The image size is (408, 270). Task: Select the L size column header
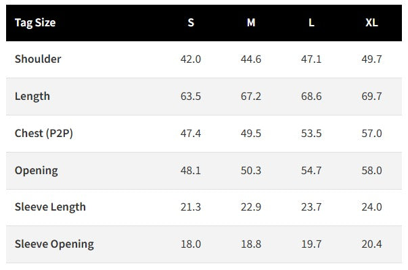[311, 22]
